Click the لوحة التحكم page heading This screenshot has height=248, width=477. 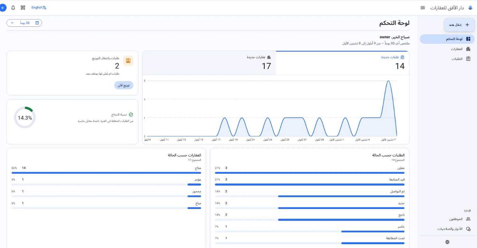click(x=394, y=23)
